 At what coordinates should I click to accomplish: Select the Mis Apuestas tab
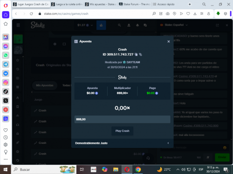click(x=45, y=85)
